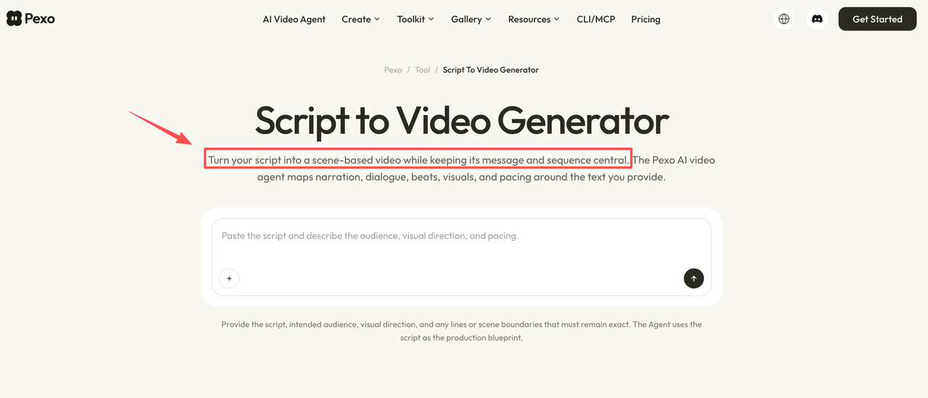Select the Script To Video Generator breadcrumb

[x=491, y=70]
